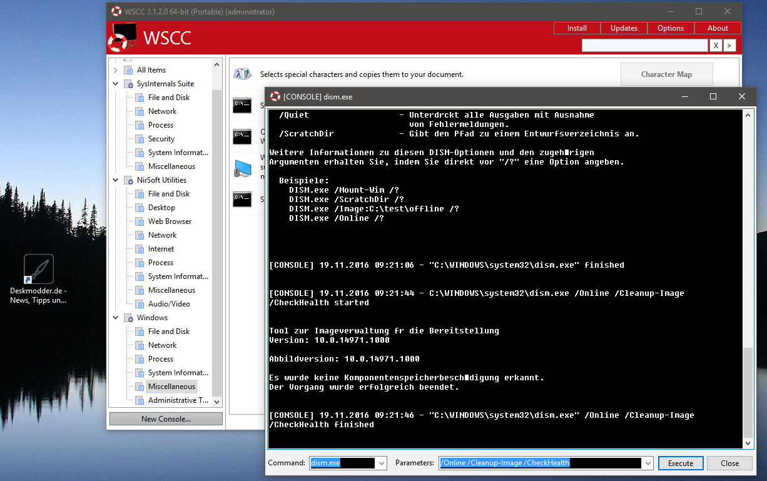767x481 pixels.
Task: Click the icon beside the Windows tree node
Action: coord(129,318)
